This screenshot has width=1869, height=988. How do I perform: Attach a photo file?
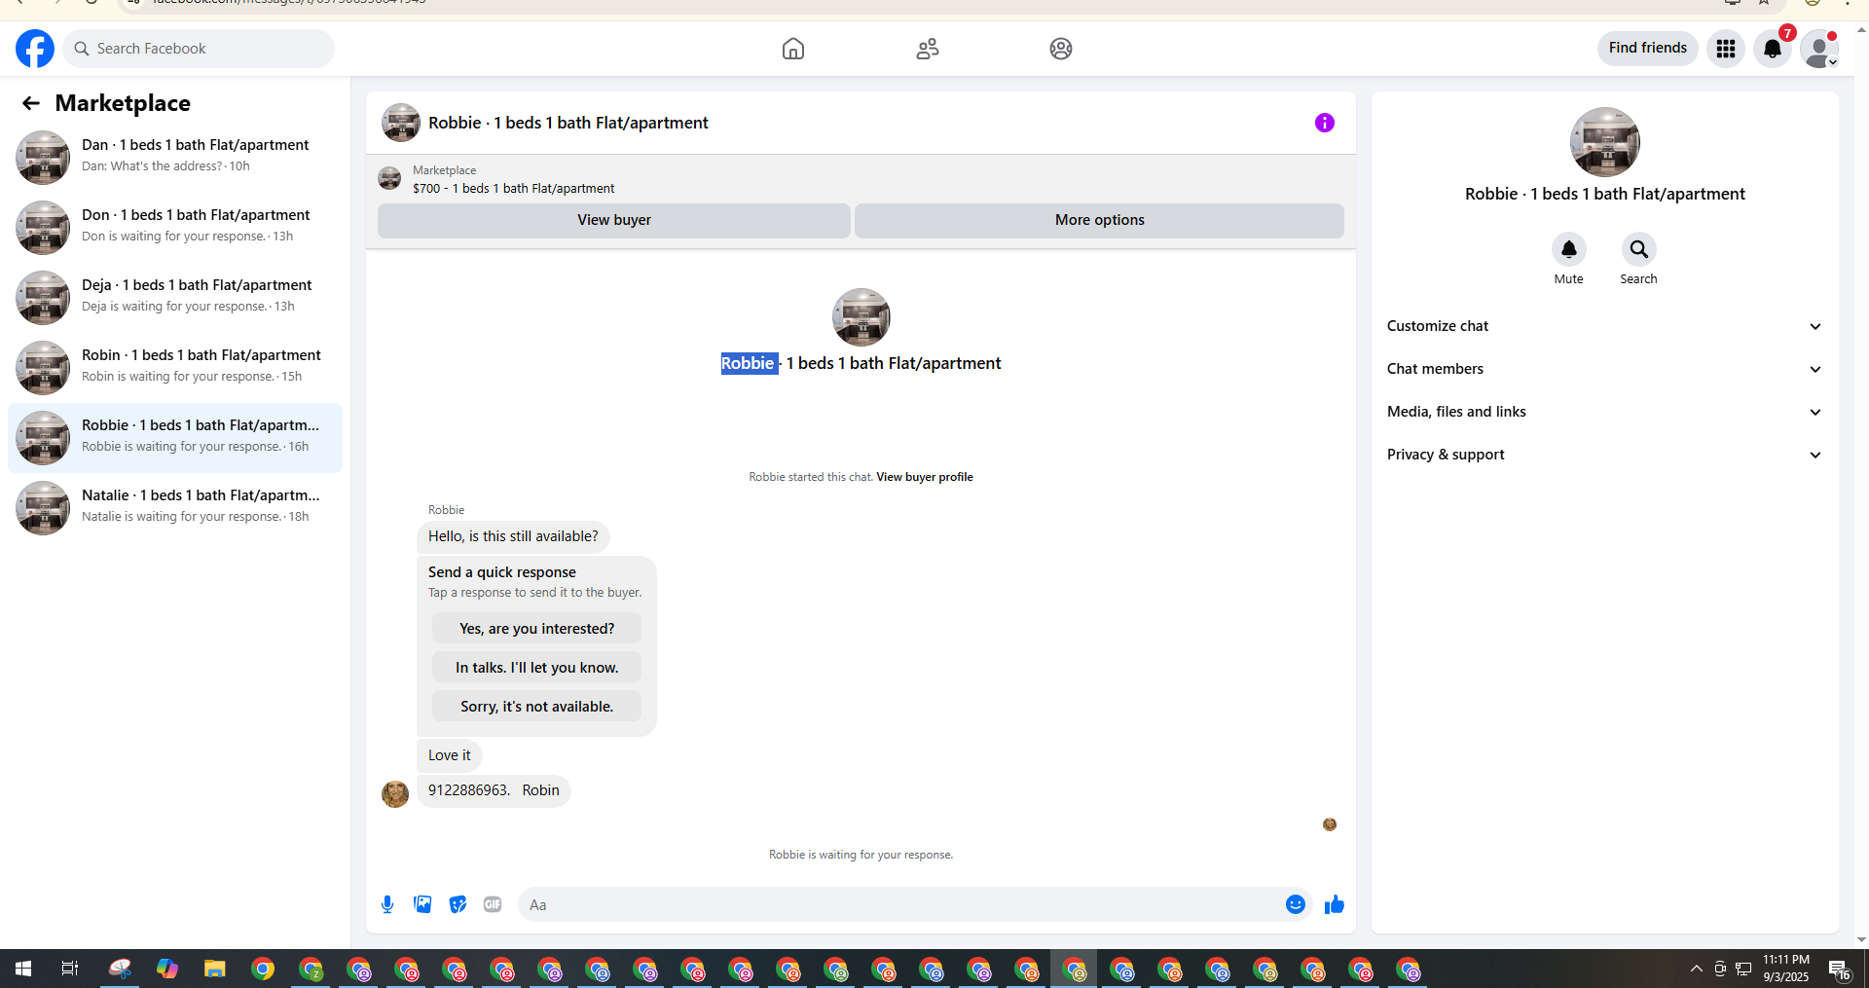pos(422,904)
